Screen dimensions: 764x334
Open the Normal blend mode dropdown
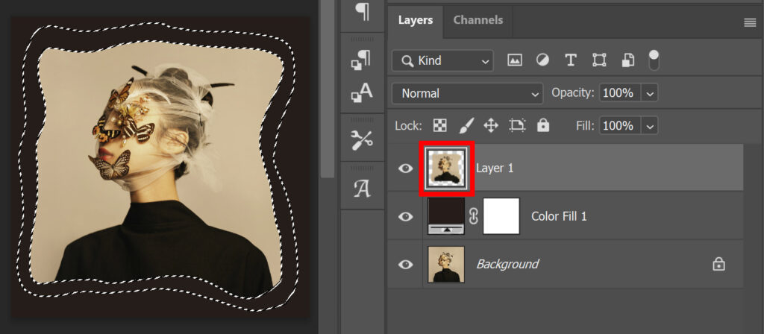(x=467, y=93)
